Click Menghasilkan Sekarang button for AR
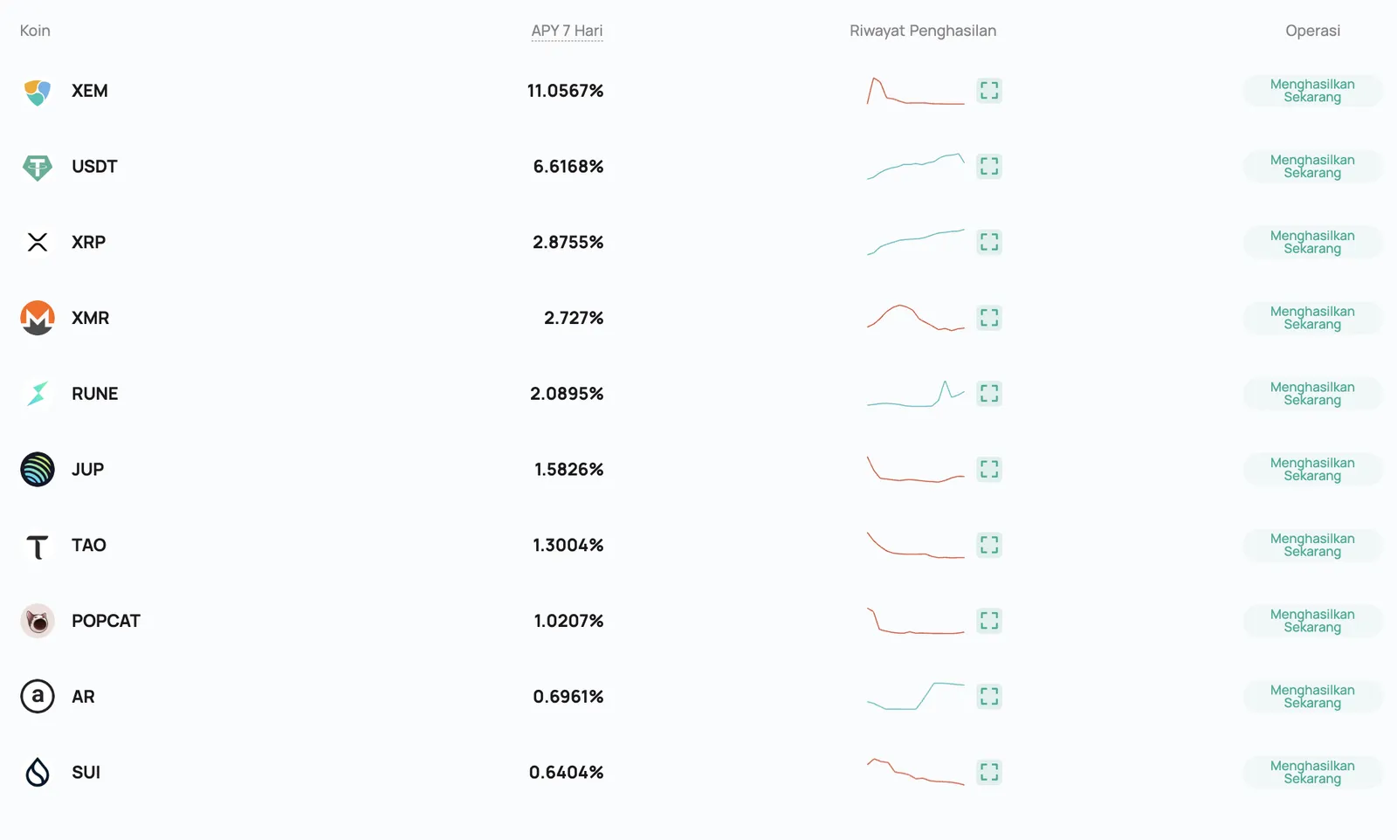1397x840 pixels. pos(1312,697)
